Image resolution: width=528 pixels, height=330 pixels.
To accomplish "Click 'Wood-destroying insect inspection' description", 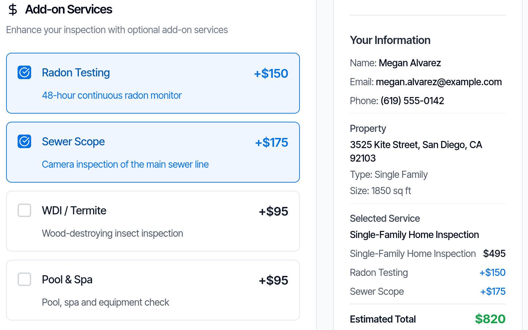I will pyautogui.click(x=112, y=233).
